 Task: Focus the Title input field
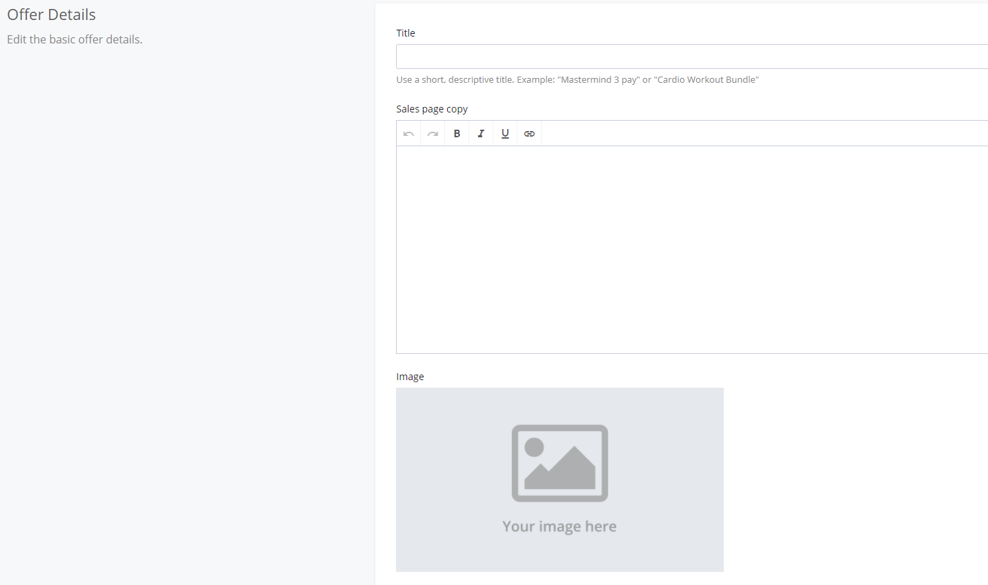click(690, 57)
